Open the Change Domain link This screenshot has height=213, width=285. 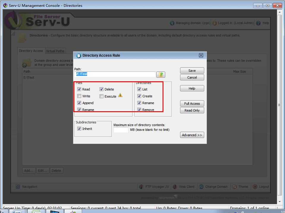pyautogui.click(x=216, y=187)
